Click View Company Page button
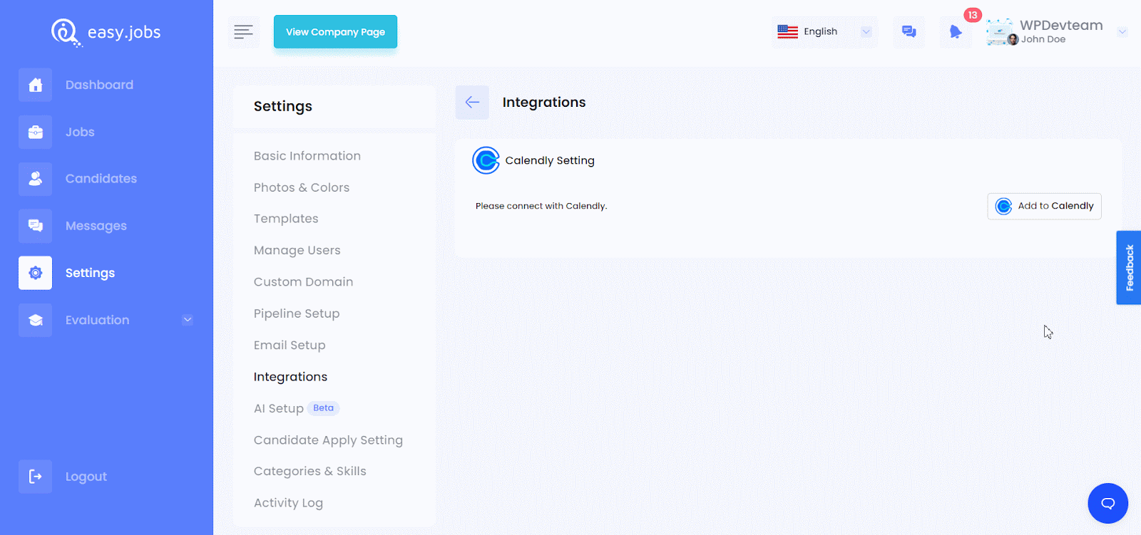The width and height of the screenshot is (1141, 535). coord(335,32)
